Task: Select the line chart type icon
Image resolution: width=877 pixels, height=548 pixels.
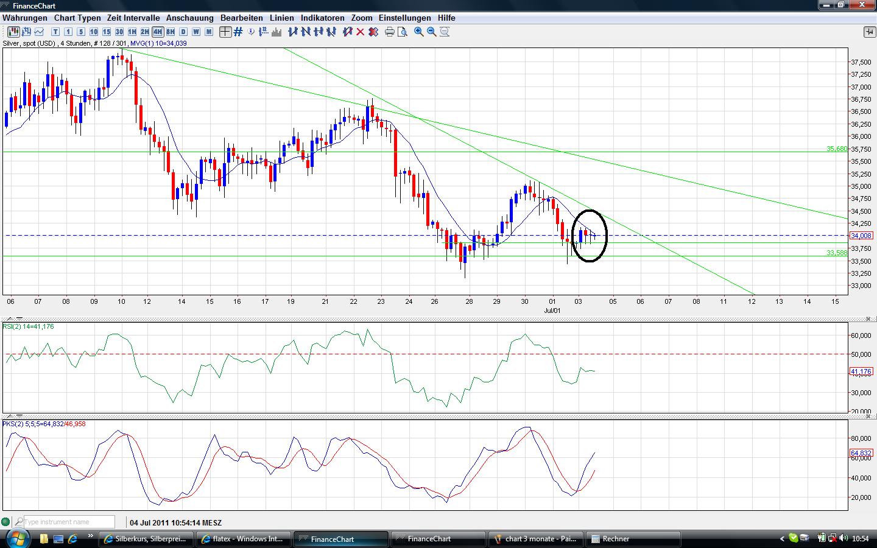Action: point(39,32)
